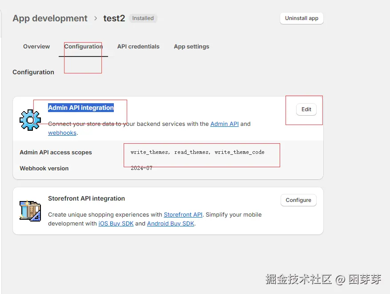Click the Webhook version label
The image size is (390, 294).
44,169
